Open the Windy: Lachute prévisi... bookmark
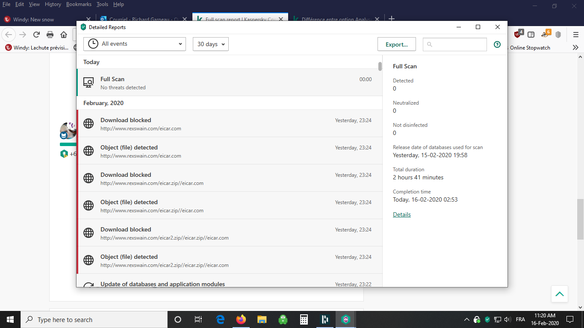The height and width of the screenshot is (328, 584). tap(37, 48)
